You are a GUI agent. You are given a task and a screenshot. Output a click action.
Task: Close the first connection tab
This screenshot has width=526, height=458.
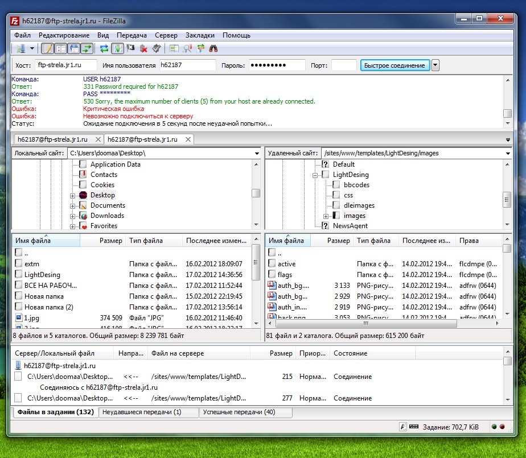click(x=98, y=139)
